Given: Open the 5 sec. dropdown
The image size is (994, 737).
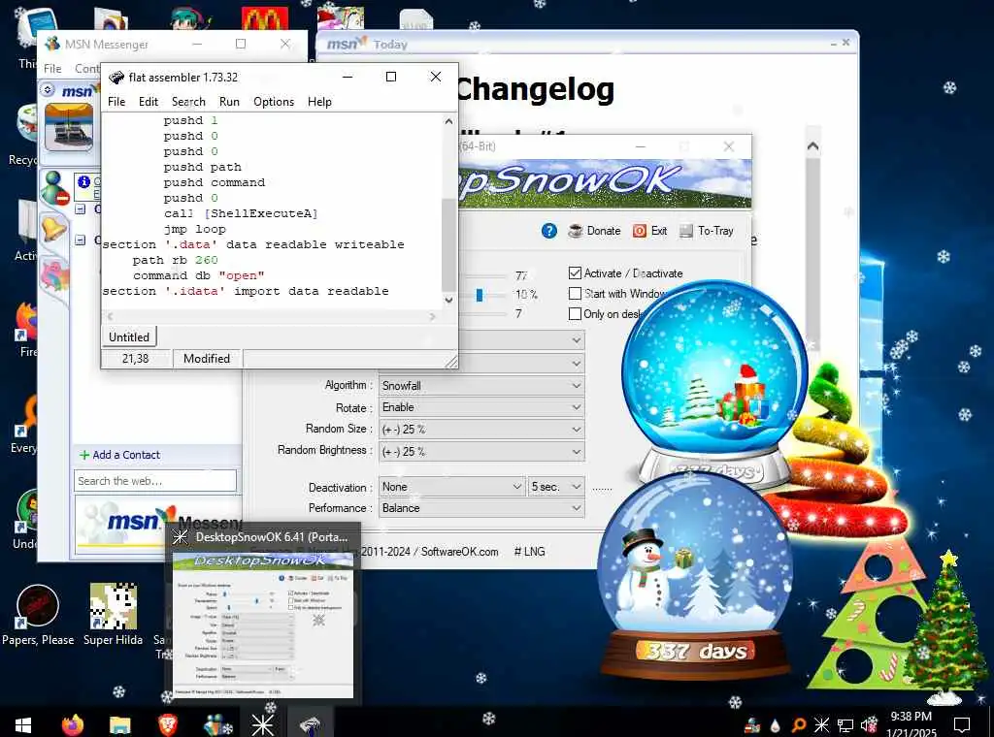Looking at the screenshot, I should tap(556, 486).
